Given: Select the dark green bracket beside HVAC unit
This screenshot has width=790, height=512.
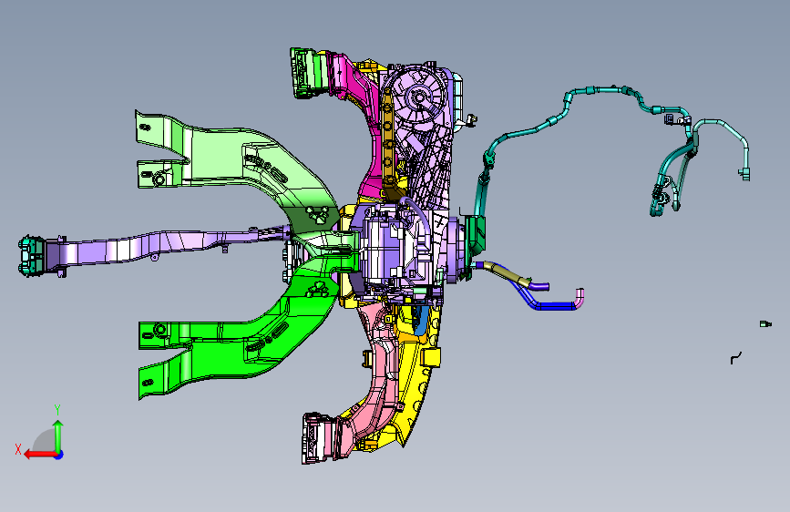Looking at the screenshot, I should pos(475,235).
